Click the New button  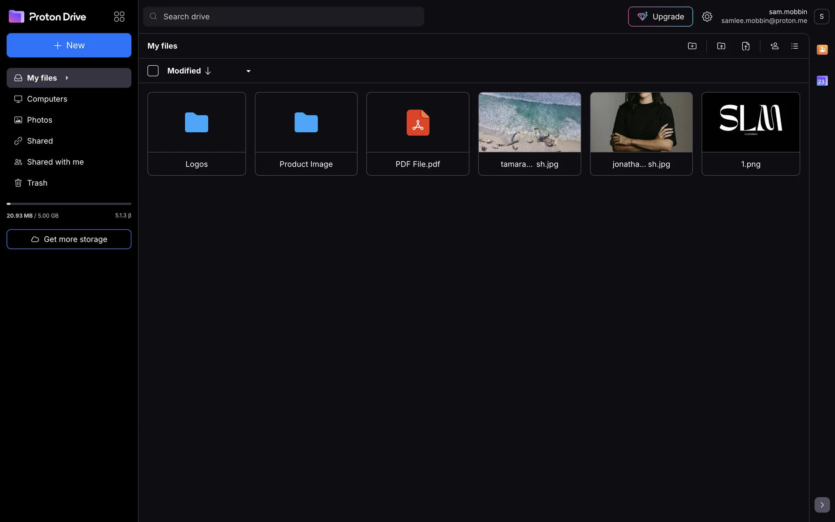pos(69,45)
